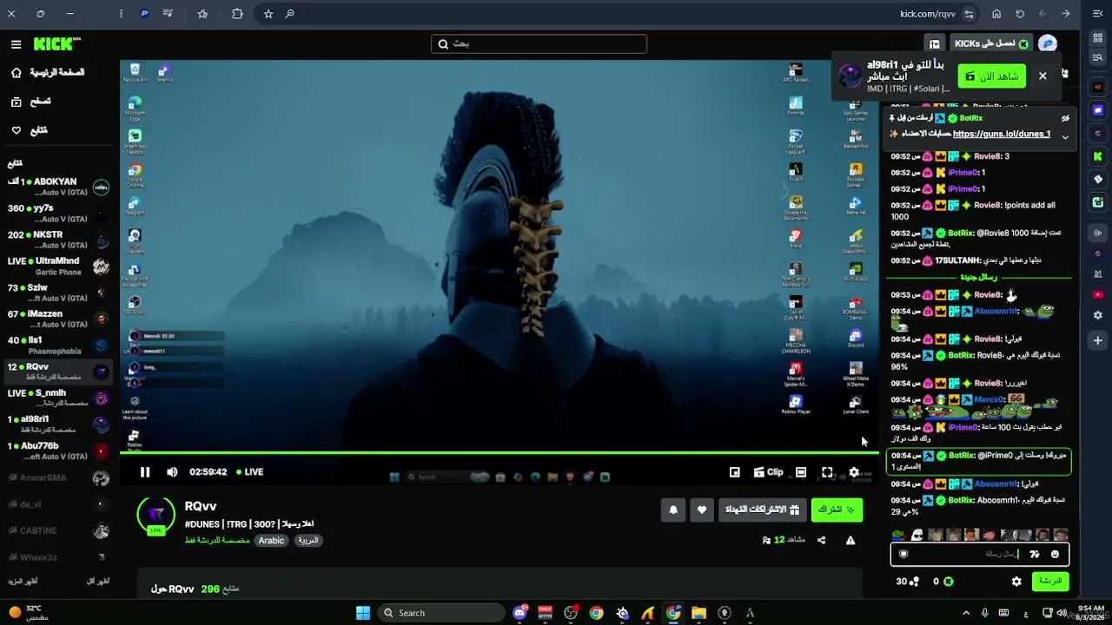Open UltraMhnd channel in the sidebar
Viewport: 1112px width, 625px height.
[58, 266]
